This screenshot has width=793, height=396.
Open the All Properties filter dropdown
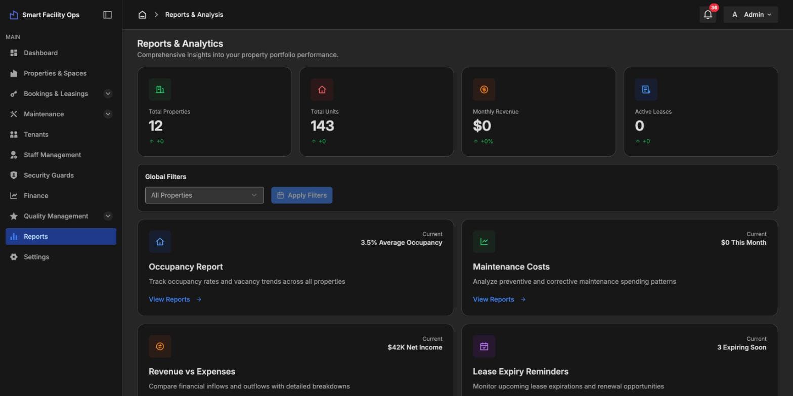point(204,195)
